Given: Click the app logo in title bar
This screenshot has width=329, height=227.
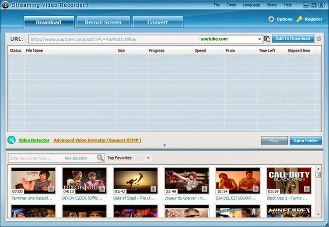Looking at the screenshot, I should [x=6, y=5].
